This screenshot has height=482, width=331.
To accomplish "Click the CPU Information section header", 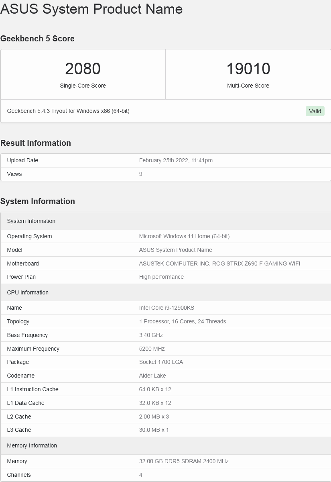I will click(28, 292).
